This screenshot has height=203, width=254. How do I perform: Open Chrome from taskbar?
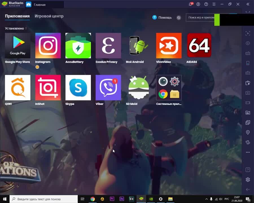[93, 199]
